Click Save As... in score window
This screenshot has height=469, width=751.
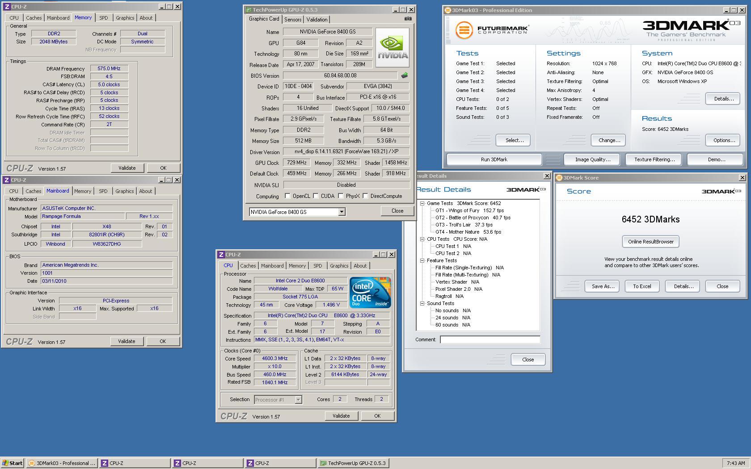pos(603,286)
